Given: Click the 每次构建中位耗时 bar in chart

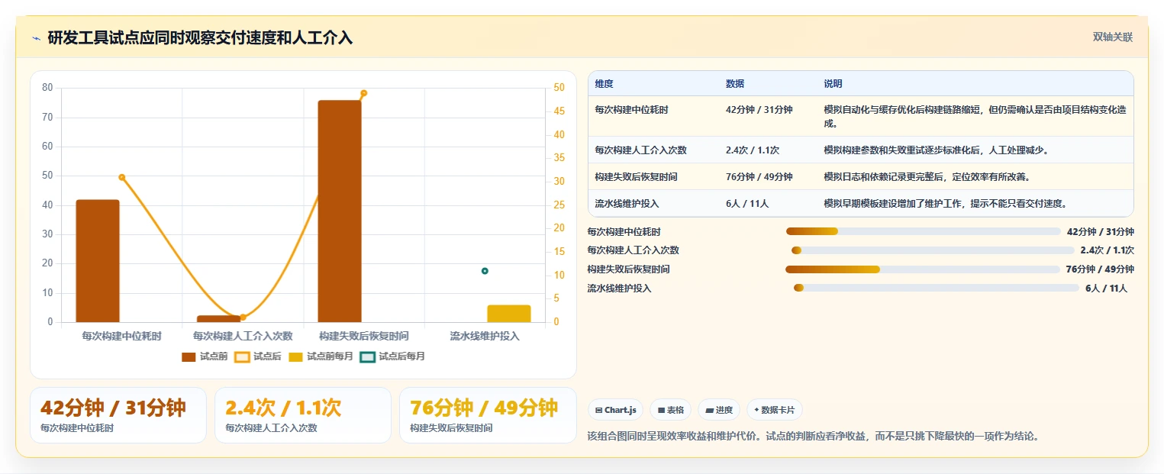Looking at the screenshot, I should (x=98, y=261).
